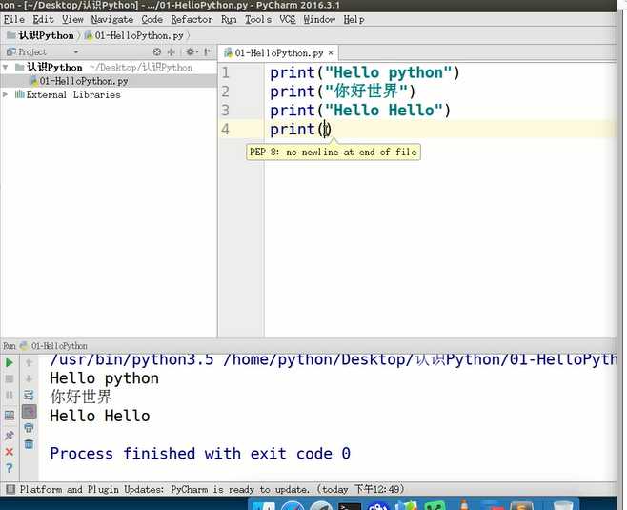Open the Project panel gear settings
This screenshot has width=627, height=510.
point(191,52)
